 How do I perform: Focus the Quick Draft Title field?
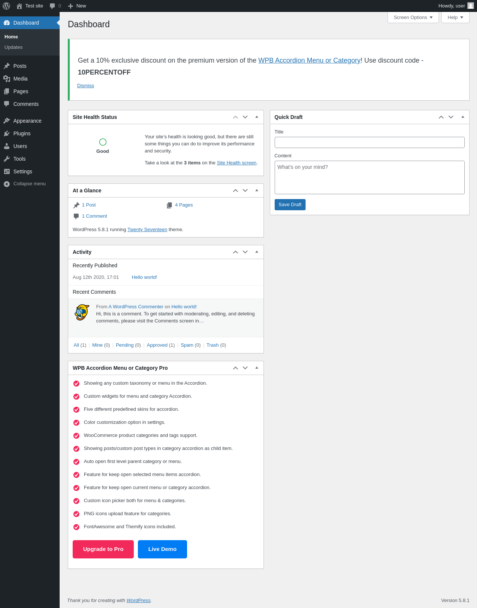[369, 142]
